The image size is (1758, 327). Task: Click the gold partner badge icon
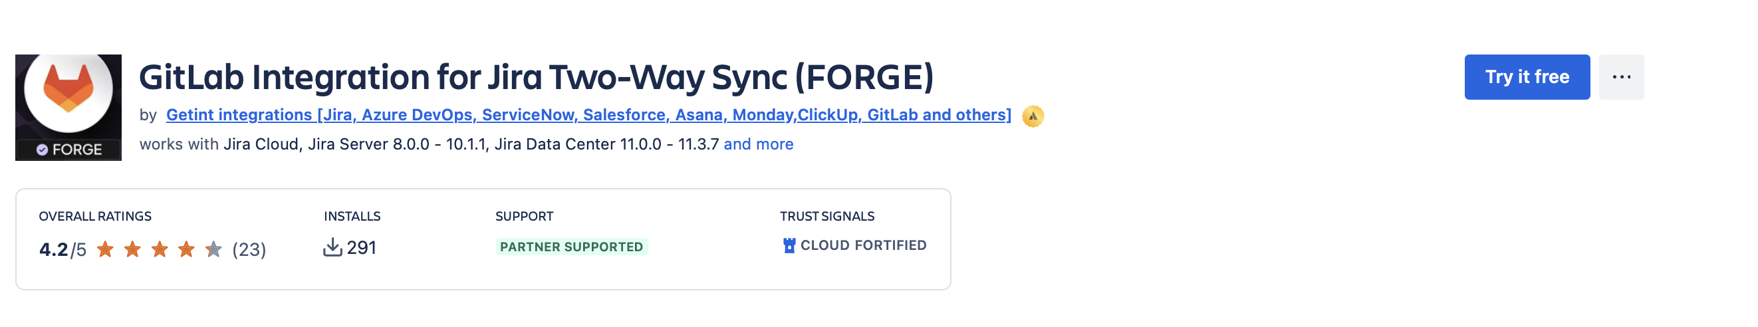(x=1033, y=116)
